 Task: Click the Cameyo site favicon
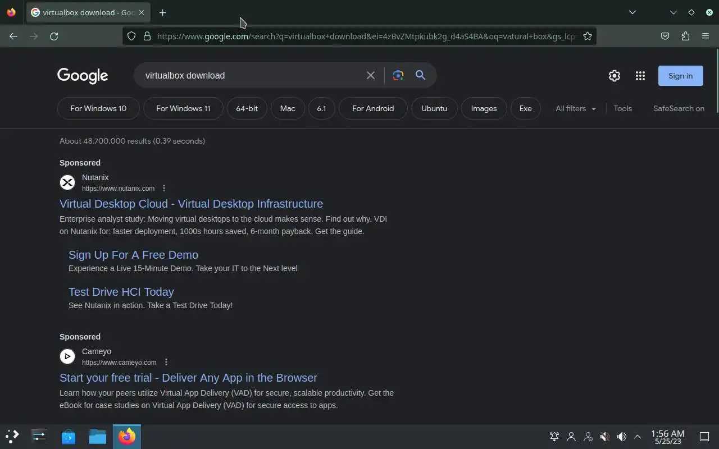click(67, 356)
